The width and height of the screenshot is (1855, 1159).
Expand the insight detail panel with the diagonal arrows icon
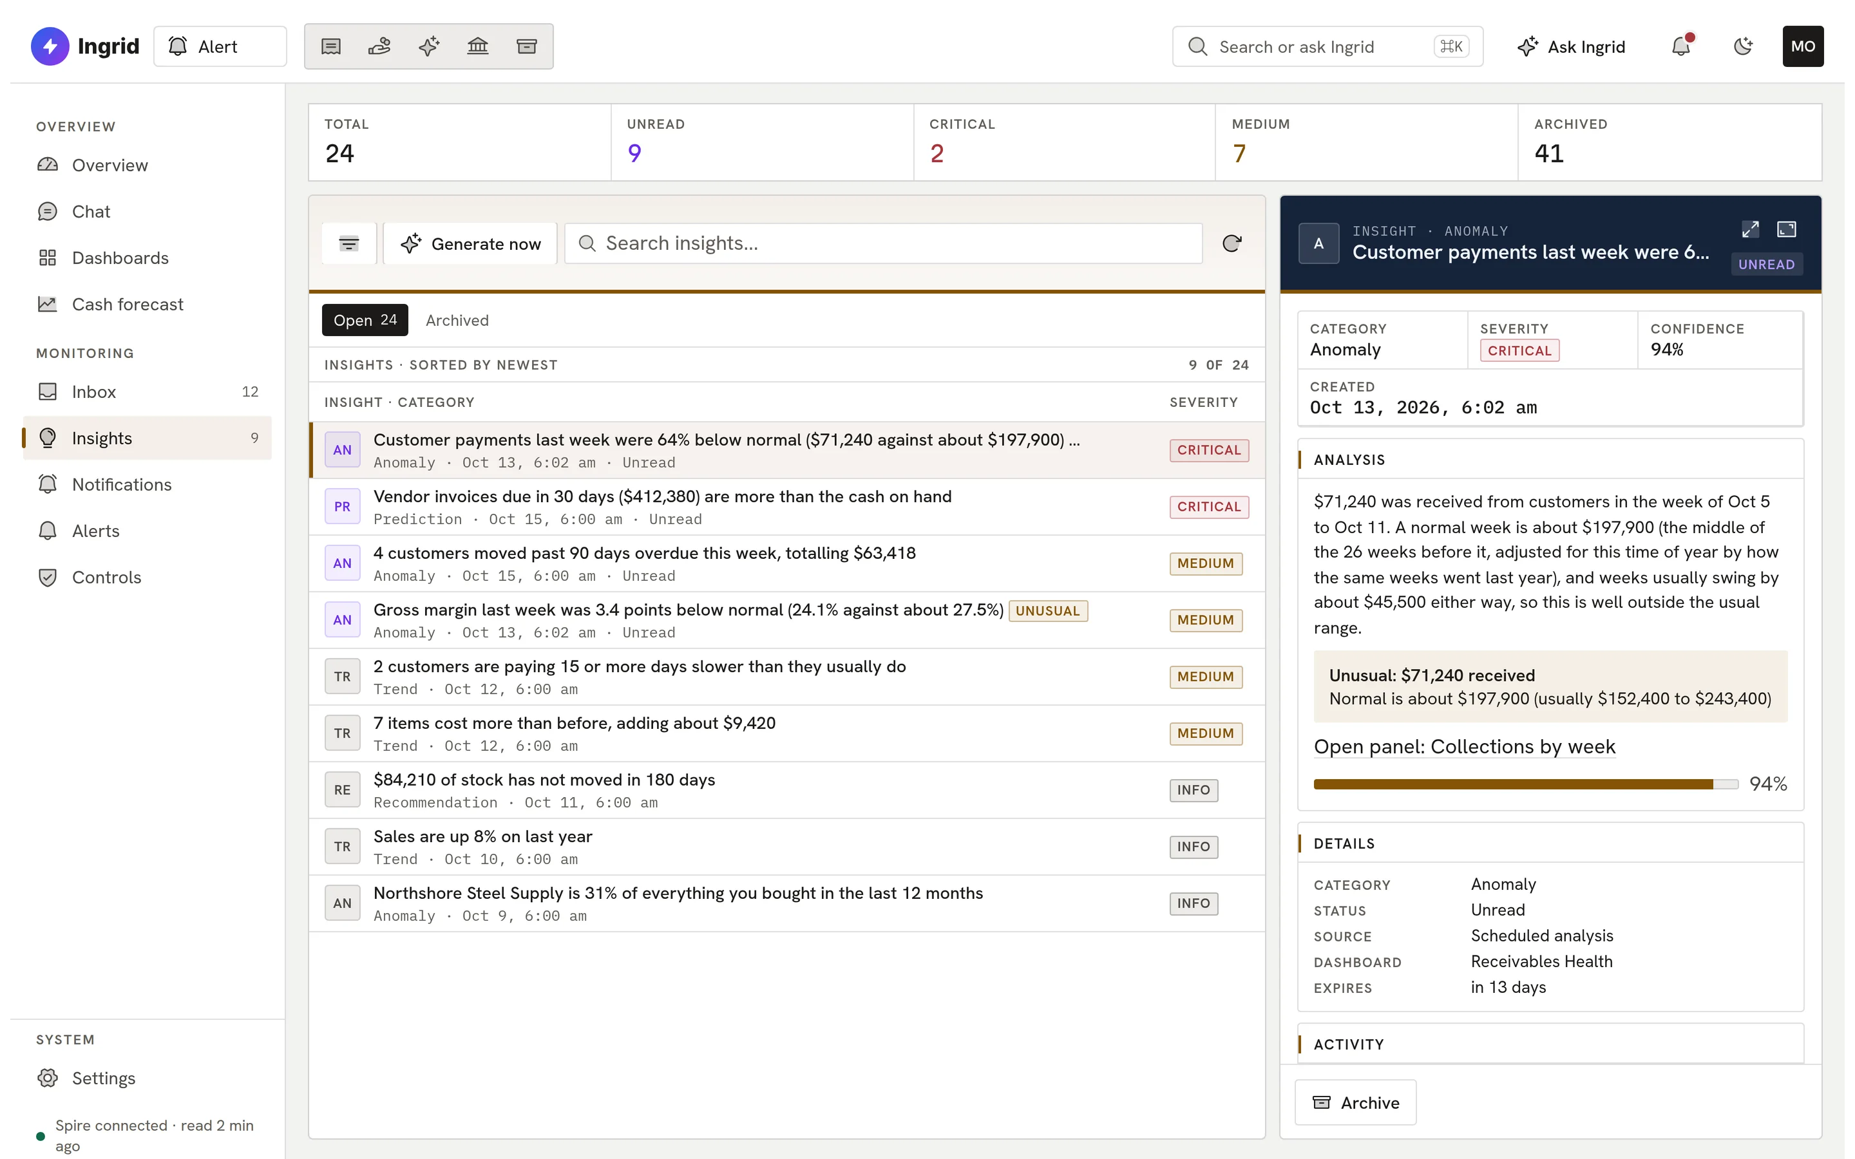click(1750, 229)
